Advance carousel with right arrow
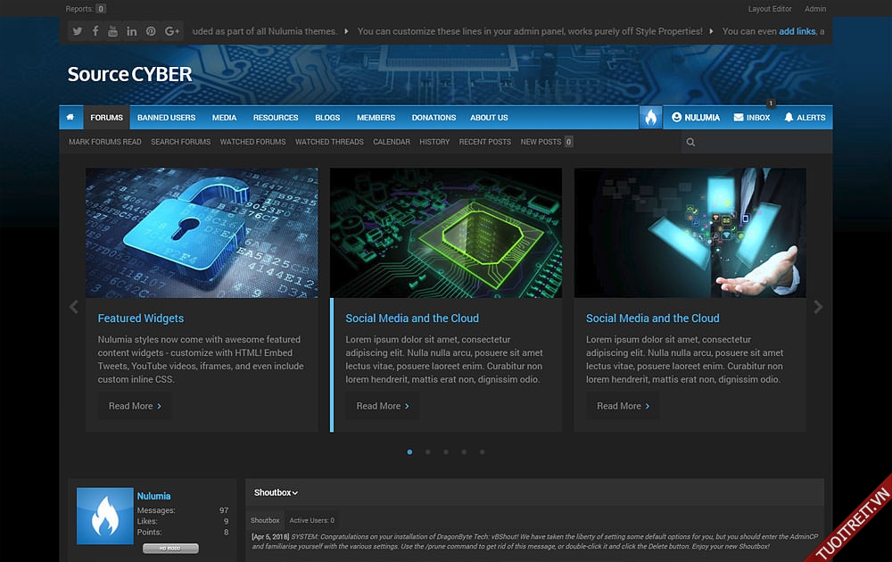892x562 pixels. [x=818, y=307]
